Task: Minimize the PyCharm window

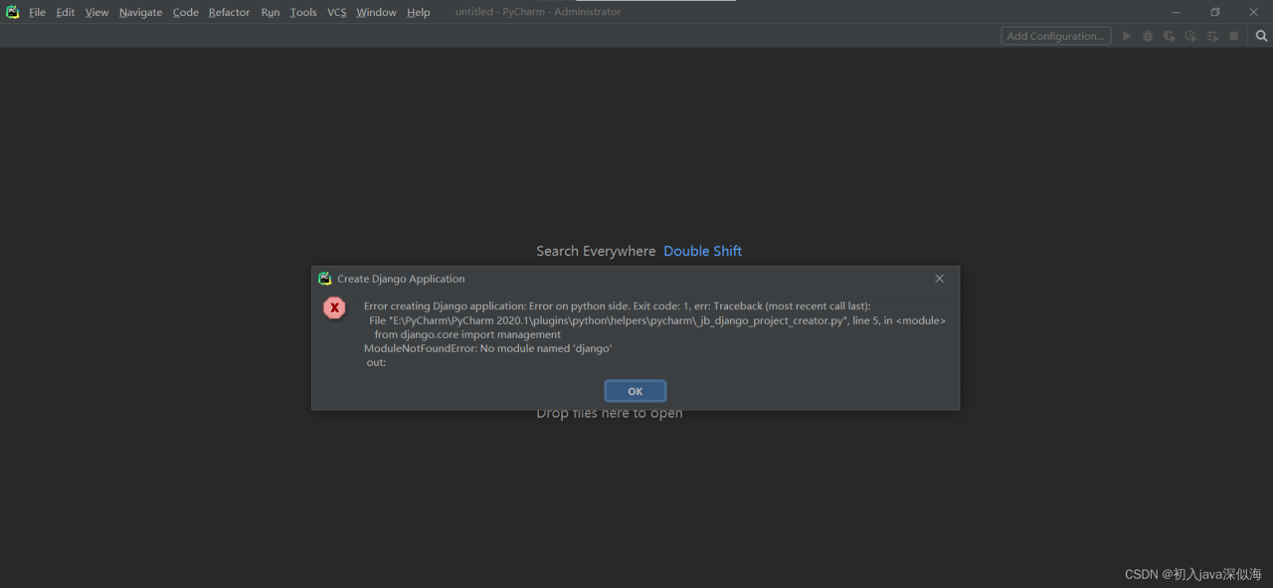Action: click(x=1176, y=12)
